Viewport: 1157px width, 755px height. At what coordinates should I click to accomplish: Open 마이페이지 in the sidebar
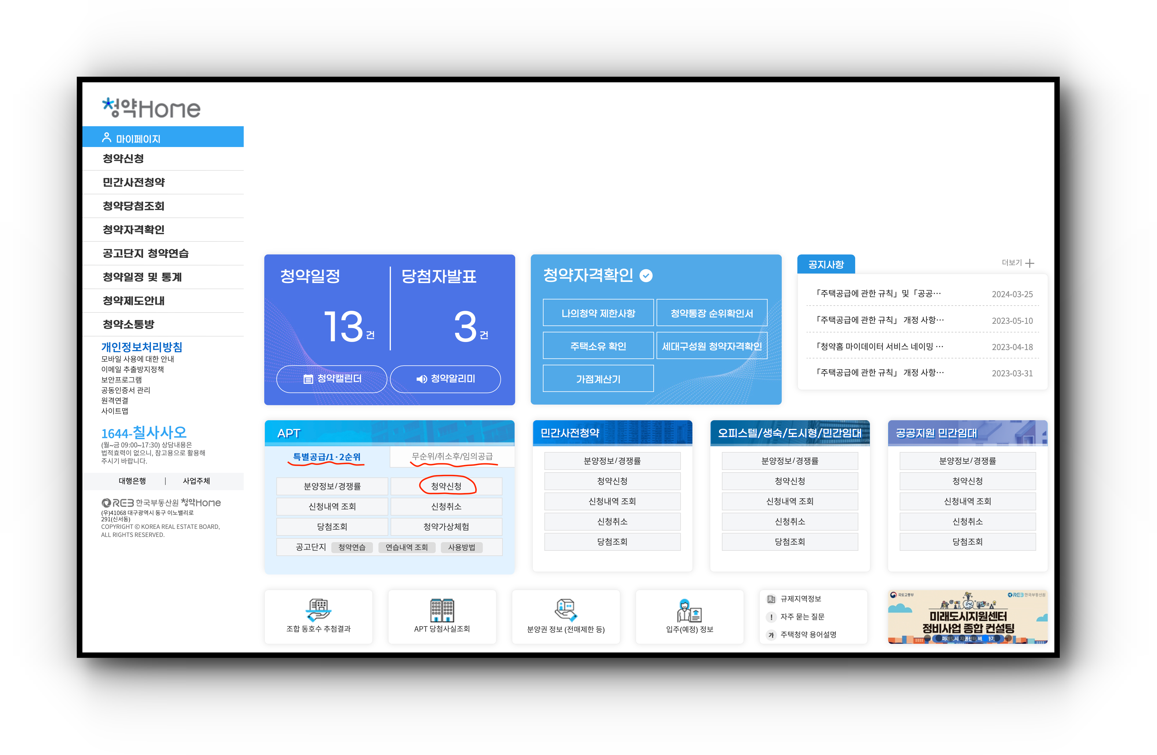pos(163,137)
